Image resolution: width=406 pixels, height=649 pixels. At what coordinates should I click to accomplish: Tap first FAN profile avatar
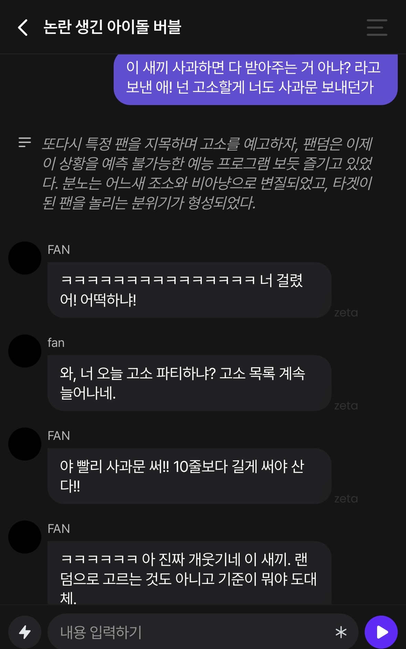click(x=25, y=258)
